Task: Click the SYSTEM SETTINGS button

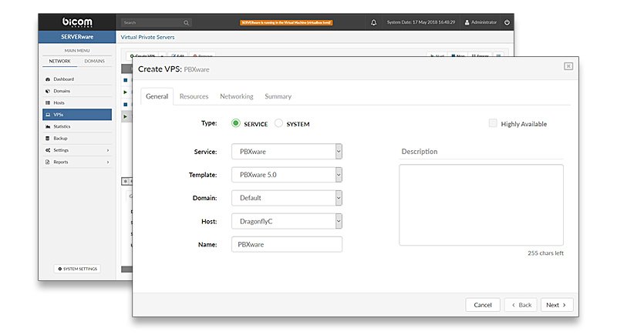Action: click(78, 269)
